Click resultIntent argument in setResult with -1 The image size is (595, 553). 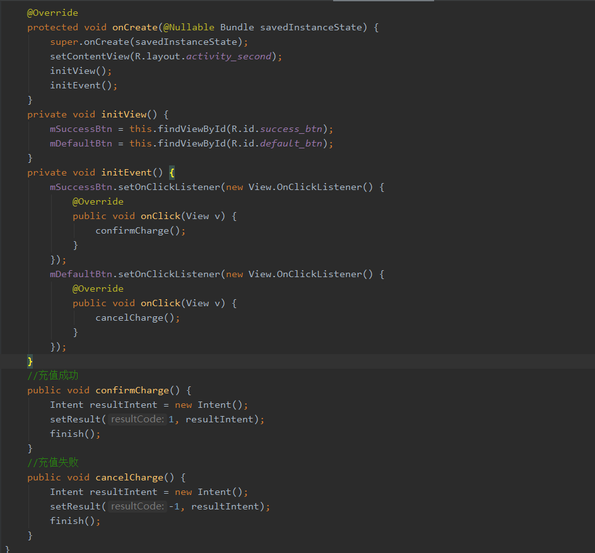[225, 507]
